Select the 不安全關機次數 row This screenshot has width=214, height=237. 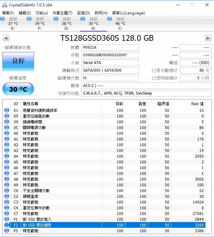tap(104, 191)
